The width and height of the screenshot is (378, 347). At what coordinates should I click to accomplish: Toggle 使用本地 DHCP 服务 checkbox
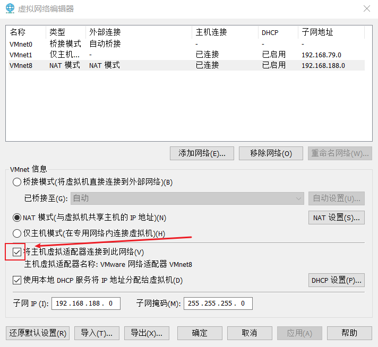[17, 280]
